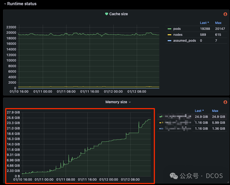Click the green heart icon beside Cache size
The width and height of the screenshot is (230, 185).
[x=107, y=14]
